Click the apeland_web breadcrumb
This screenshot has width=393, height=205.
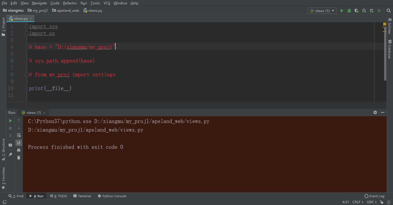tap(66, 11)
